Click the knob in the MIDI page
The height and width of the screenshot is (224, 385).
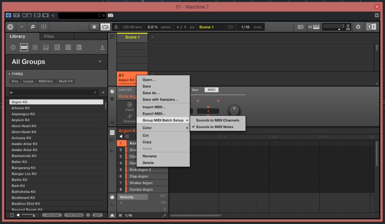(x=234, y=110)
